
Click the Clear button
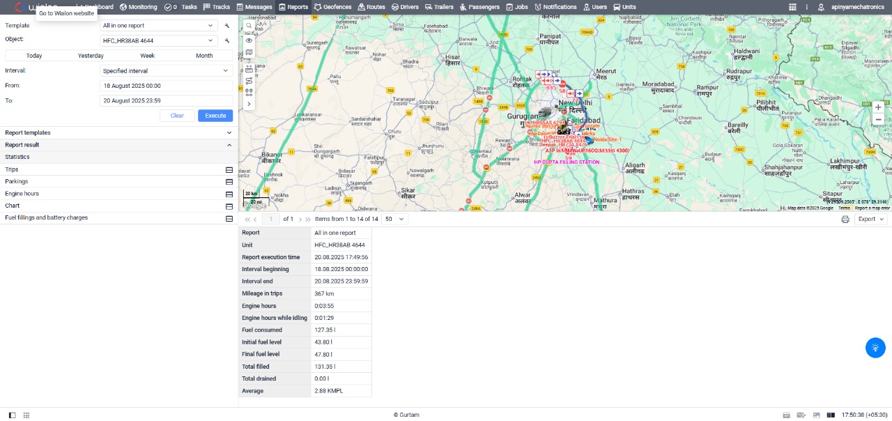[177, 116]
